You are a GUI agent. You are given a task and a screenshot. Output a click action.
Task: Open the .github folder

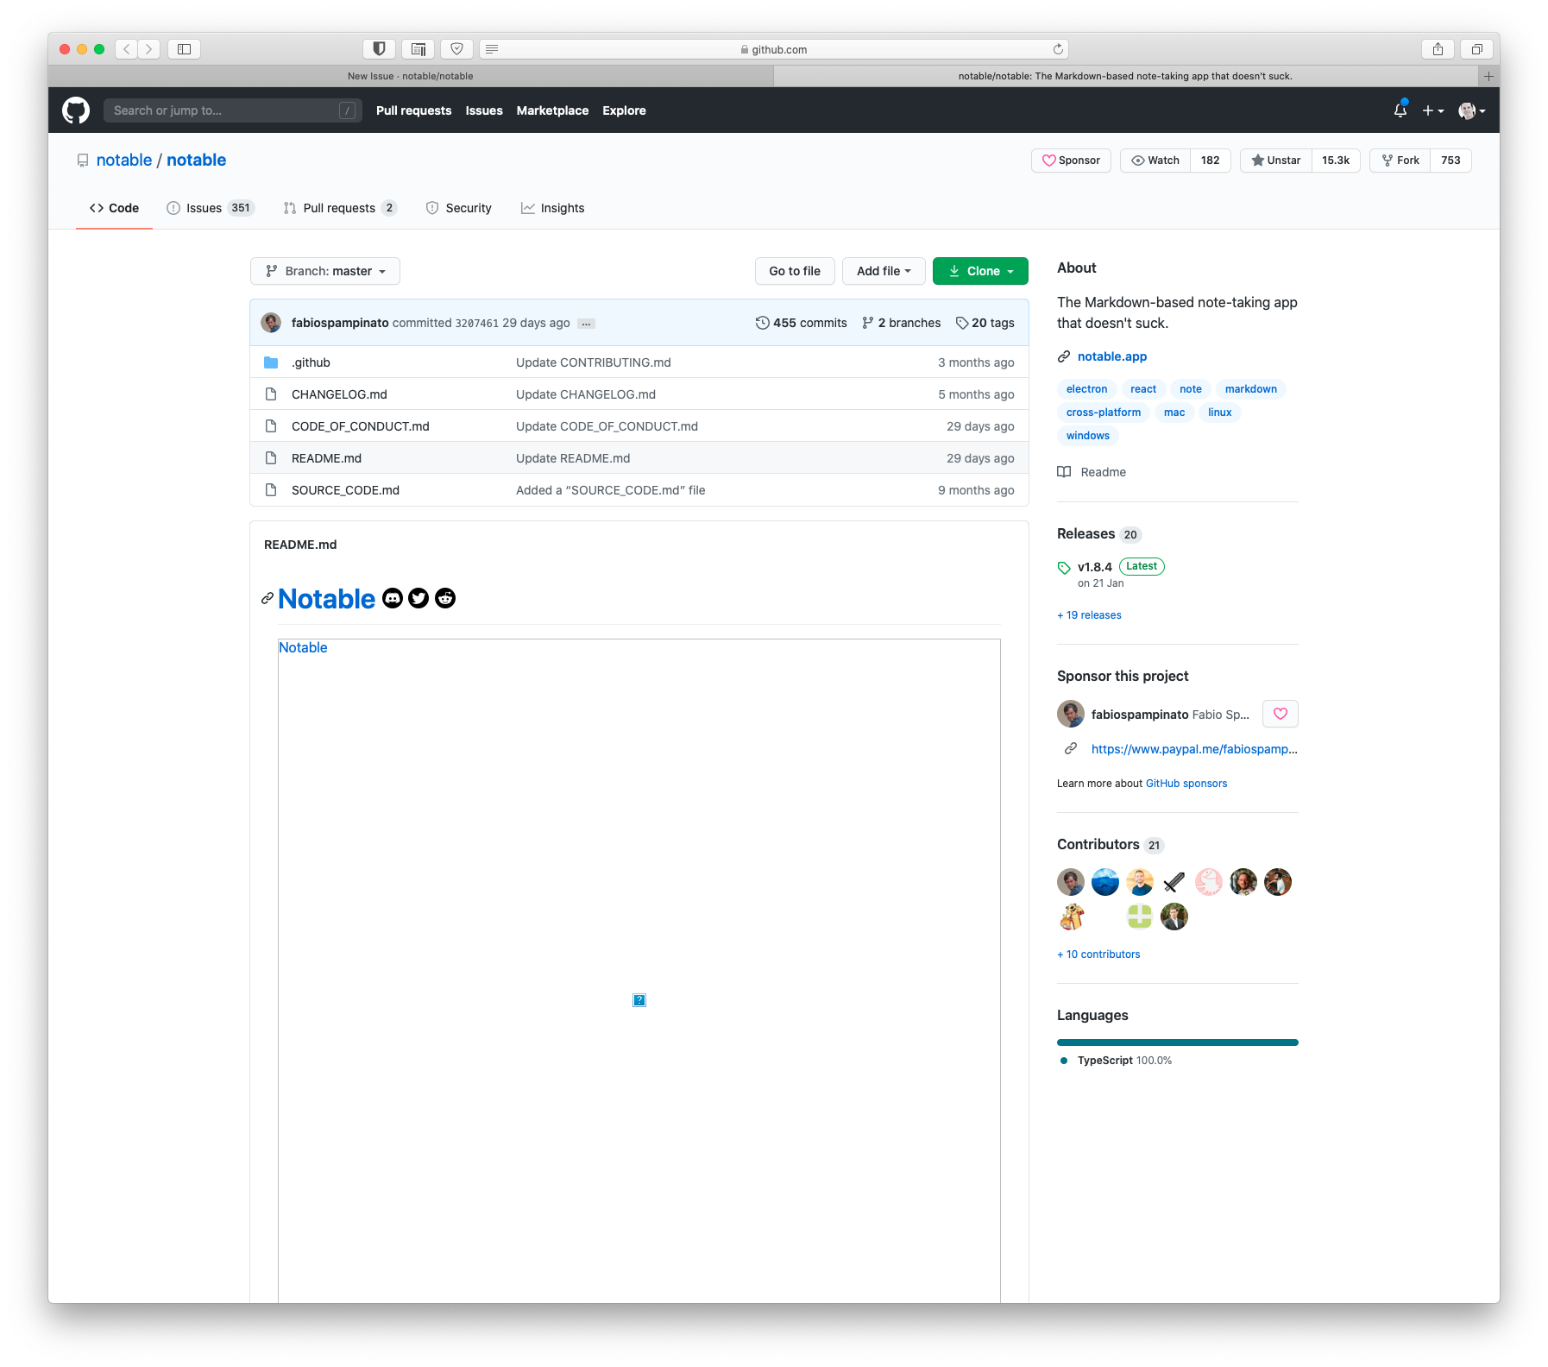tap(311, 362)
